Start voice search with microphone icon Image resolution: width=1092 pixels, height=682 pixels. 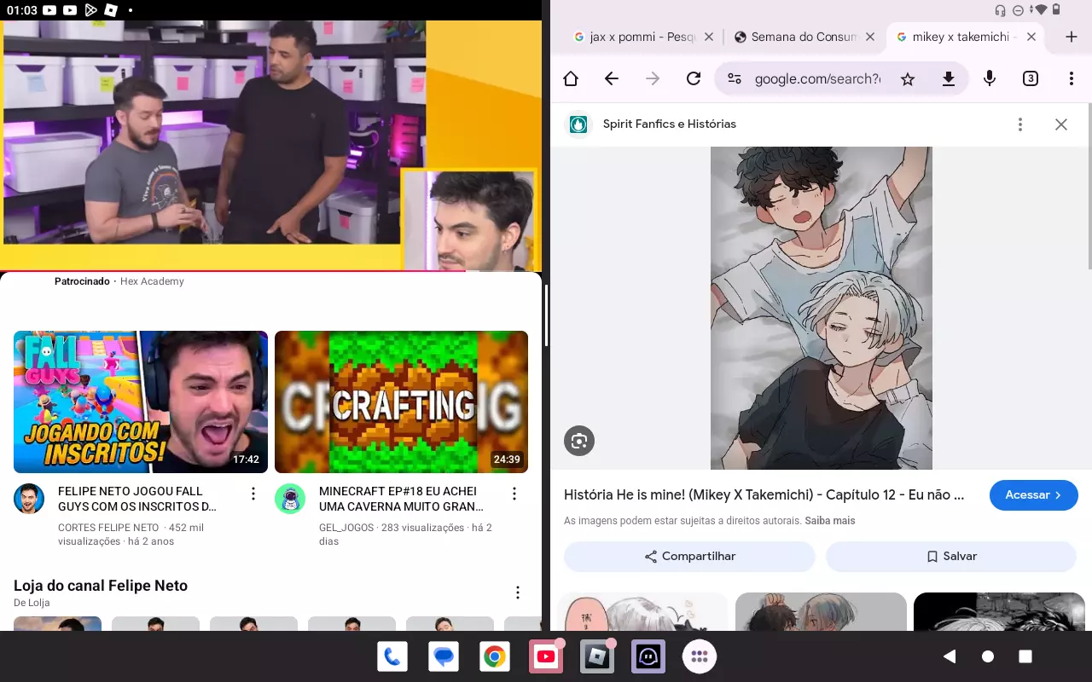pos(990,79)
